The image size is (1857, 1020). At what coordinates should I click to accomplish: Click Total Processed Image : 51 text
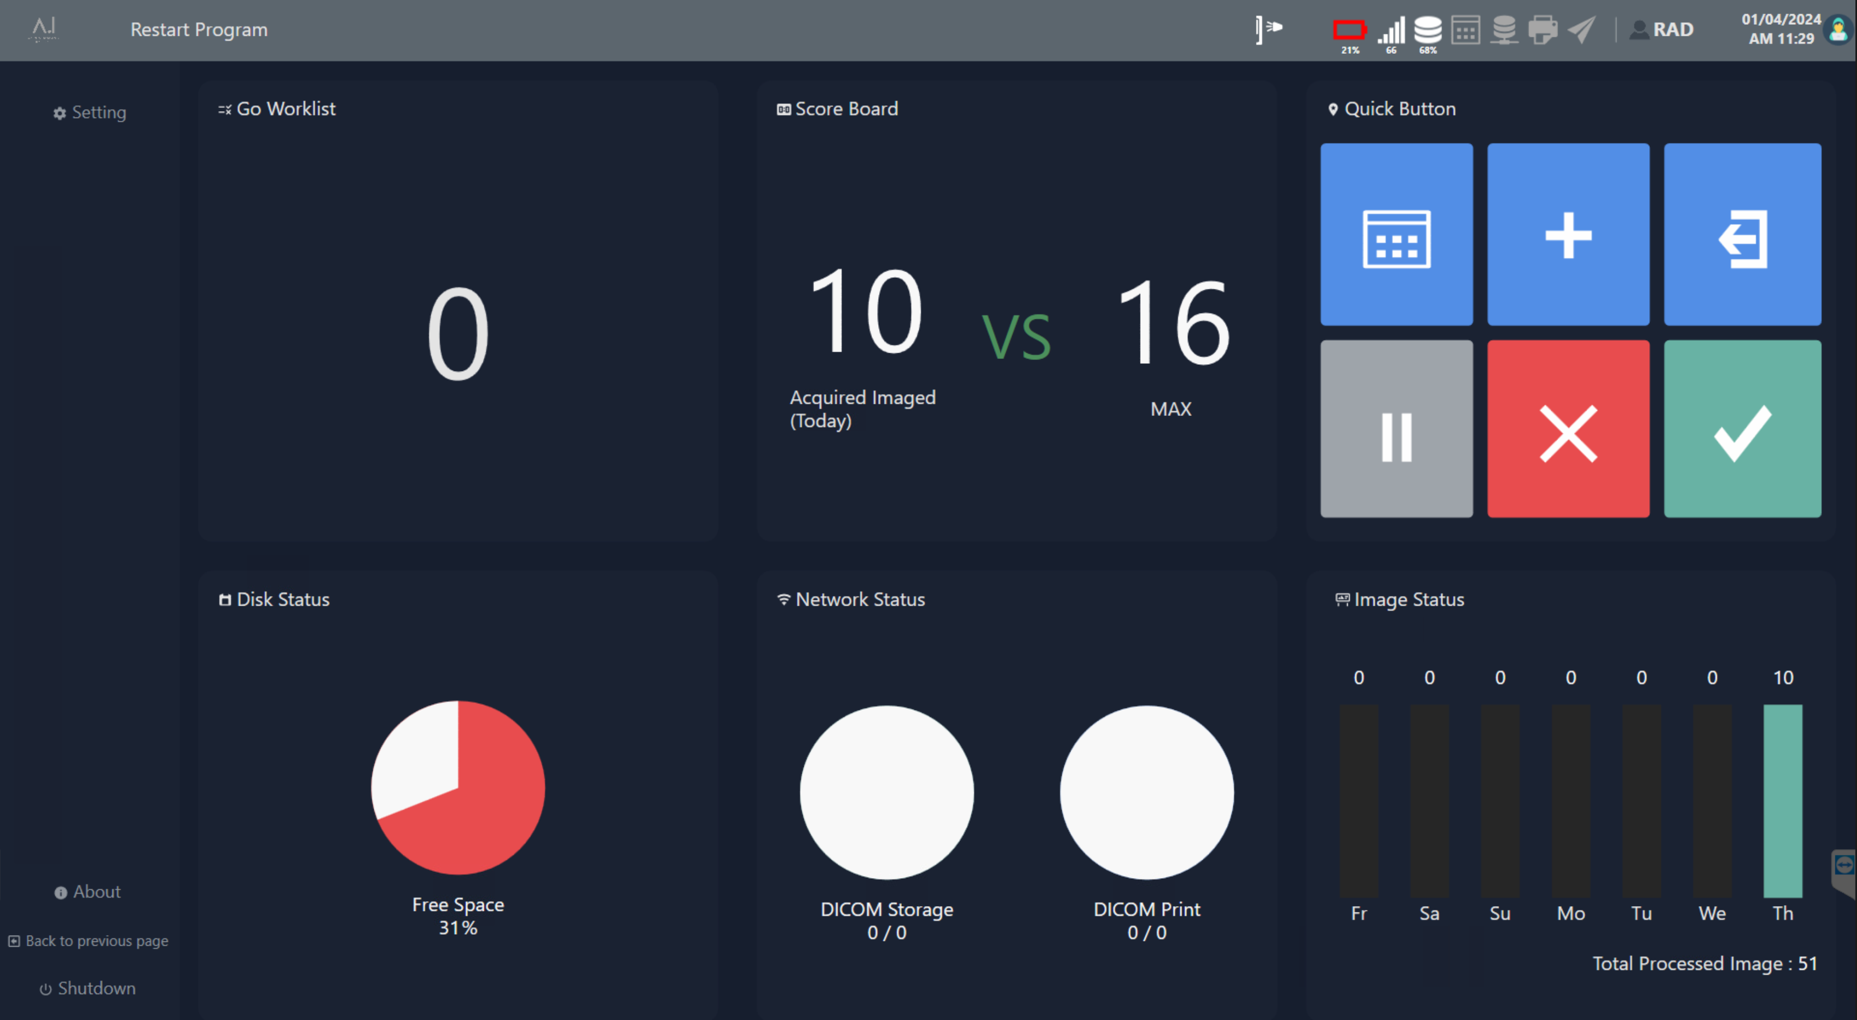[x=1705, y=964]
